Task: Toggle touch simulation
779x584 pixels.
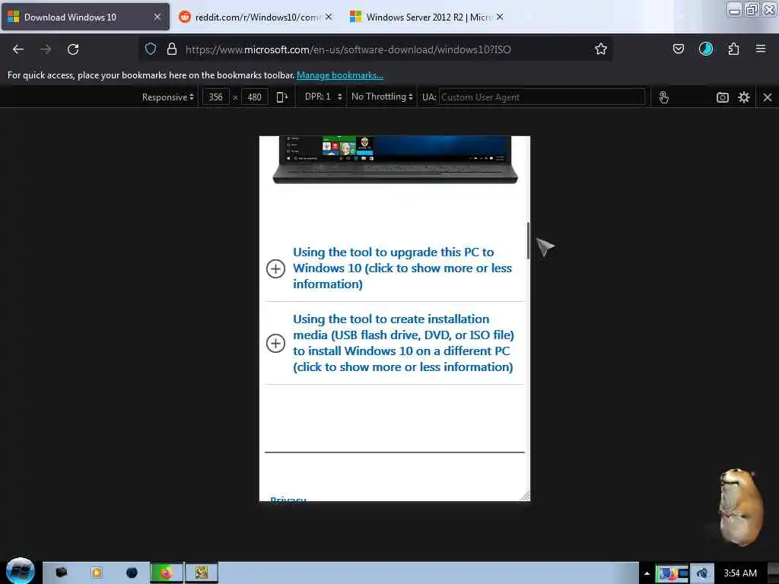Action: (663, 97)
